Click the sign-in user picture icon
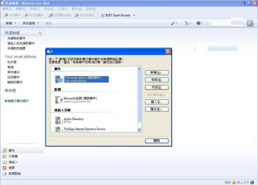This screenshot has height=185, width=258. (x=250, y=23)
